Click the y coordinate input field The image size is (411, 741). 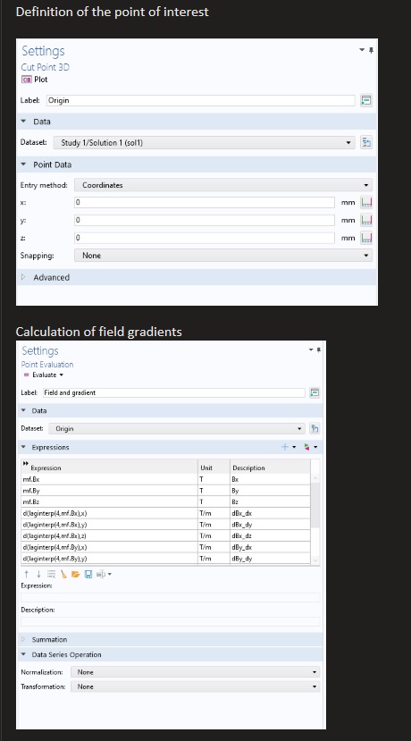point(205,220)
